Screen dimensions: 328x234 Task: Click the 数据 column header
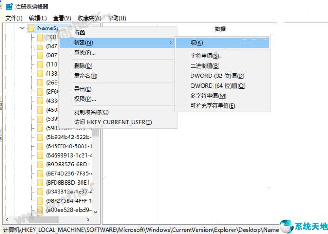coord(220,29)
